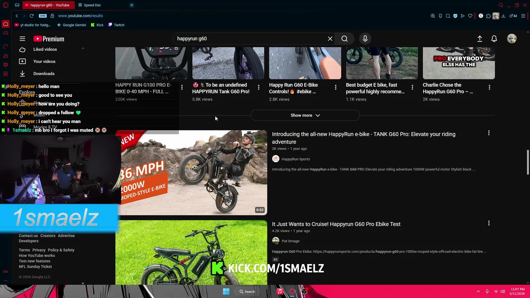
Task: Open zoom/find in page magnifier icon
Action: pos(433,16)
